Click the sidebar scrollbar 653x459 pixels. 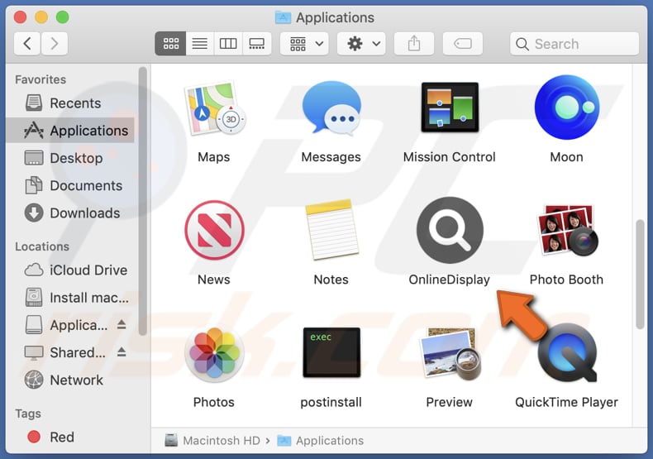(x=143, y=201)
